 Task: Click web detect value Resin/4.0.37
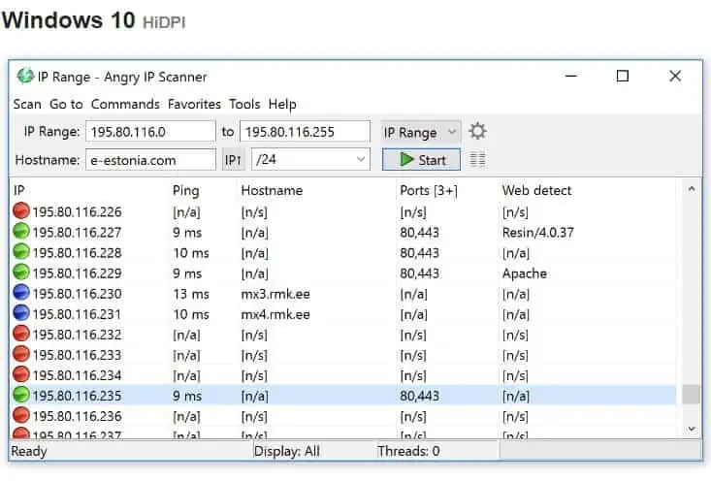[x=538, y=232]
